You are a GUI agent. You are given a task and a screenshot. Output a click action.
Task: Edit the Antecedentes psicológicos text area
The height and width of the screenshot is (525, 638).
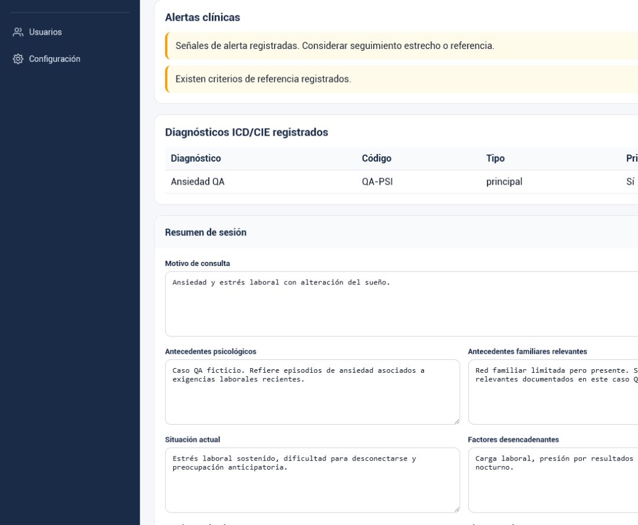click(313, 392)
